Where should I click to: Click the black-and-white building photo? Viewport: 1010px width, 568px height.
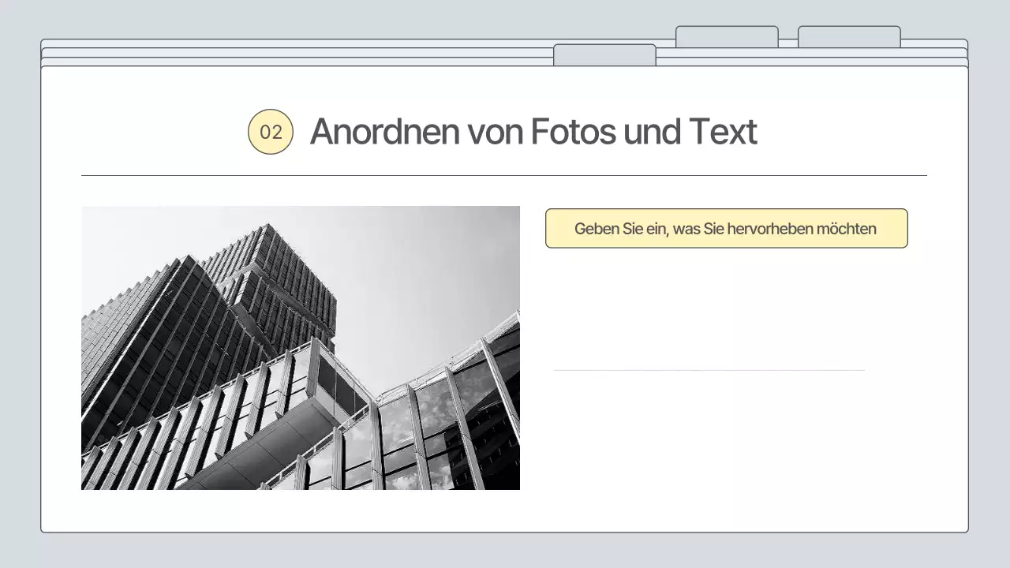300,347
